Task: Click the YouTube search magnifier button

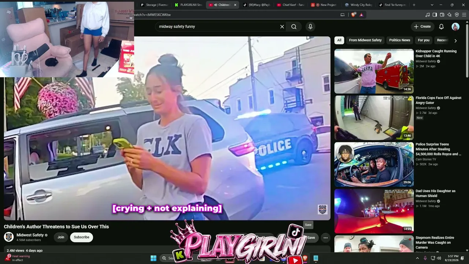Action: click(294, 27)
